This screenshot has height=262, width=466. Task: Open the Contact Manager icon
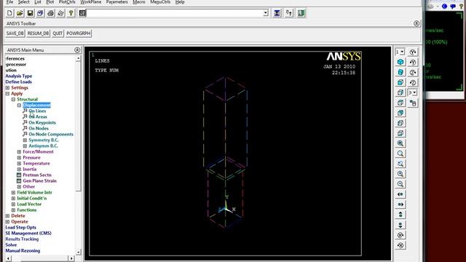coord(301,13)
